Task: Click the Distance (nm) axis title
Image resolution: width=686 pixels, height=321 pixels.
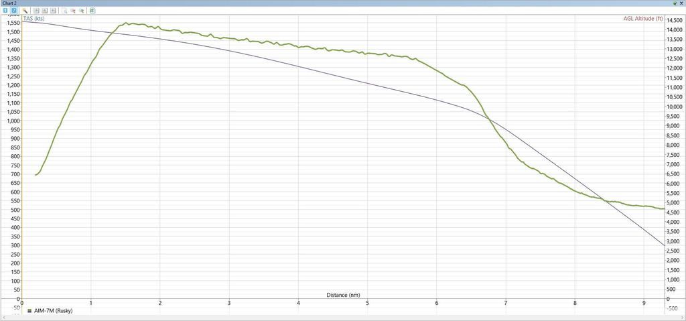Action: 343,295
